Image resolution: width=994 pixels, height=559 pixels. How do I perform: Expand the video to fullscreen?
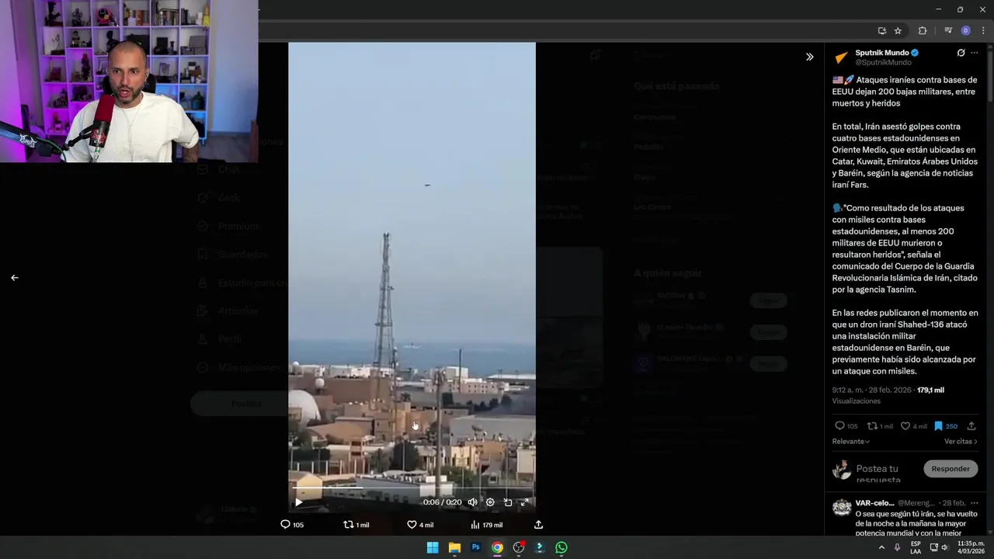[x=524, y=502]
